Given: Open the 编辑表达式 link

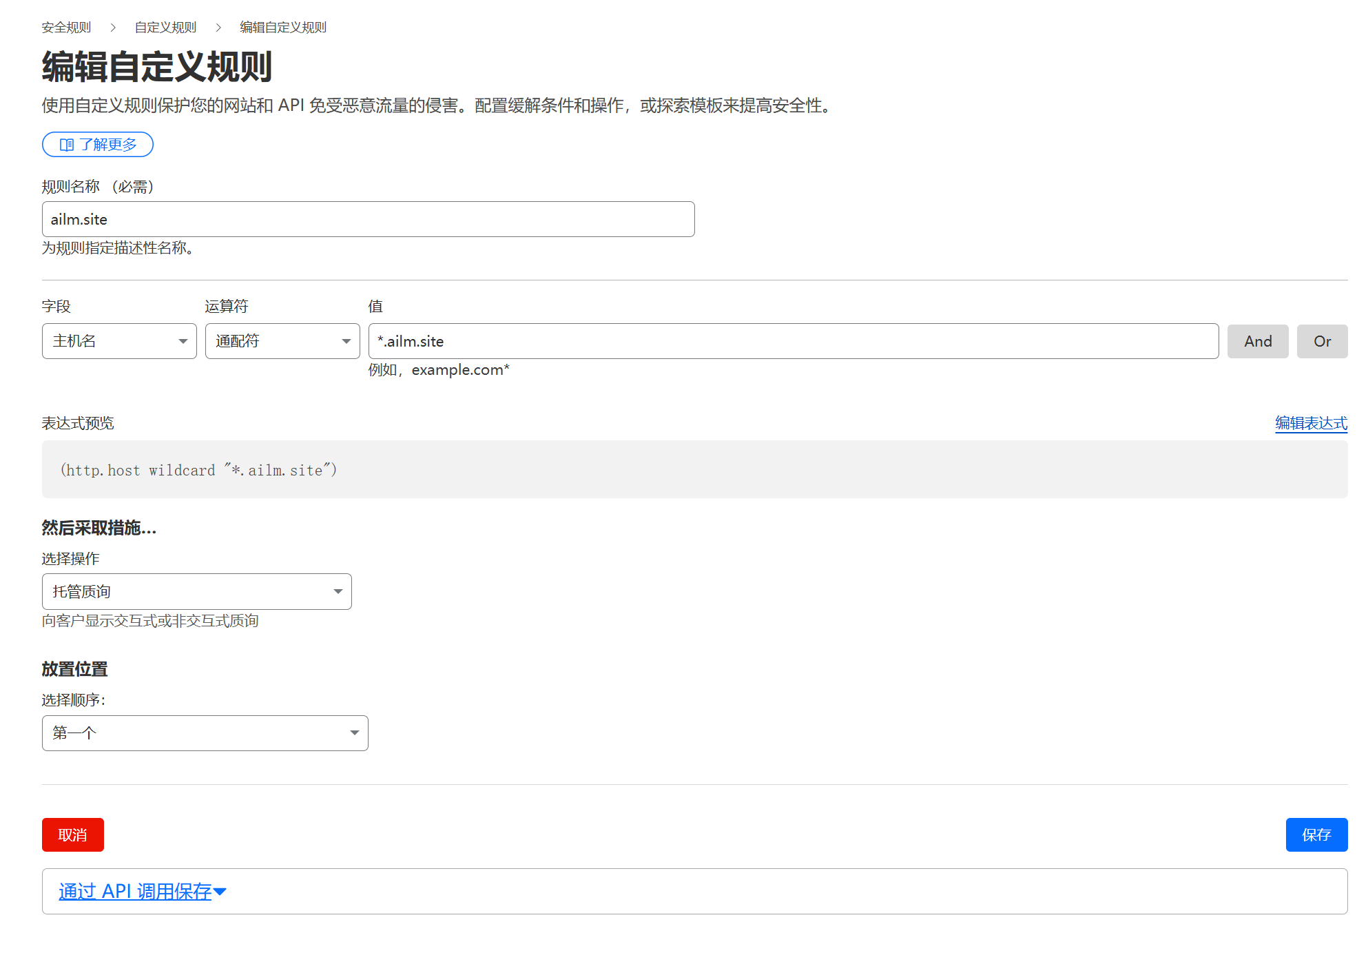Looking at the screenshot, I should (1311, 423).
